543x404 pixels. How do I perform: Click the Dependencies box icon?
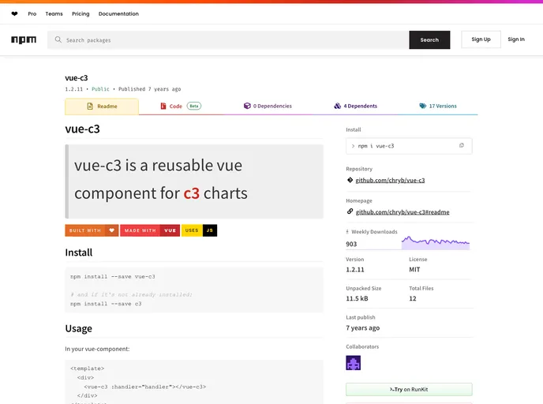pyautogui.click(x=247, y=106)
